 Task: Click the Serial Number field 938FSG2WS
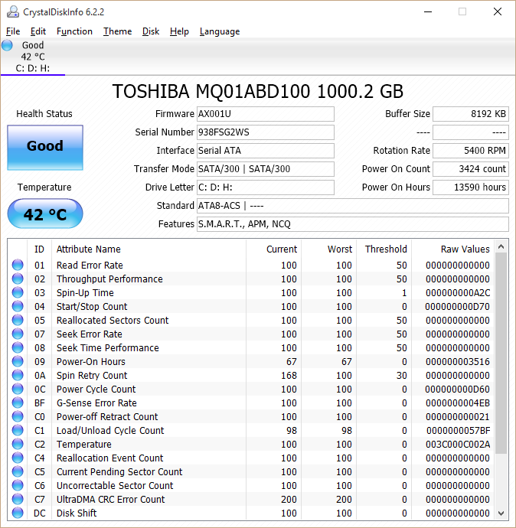tap(266, 132)
